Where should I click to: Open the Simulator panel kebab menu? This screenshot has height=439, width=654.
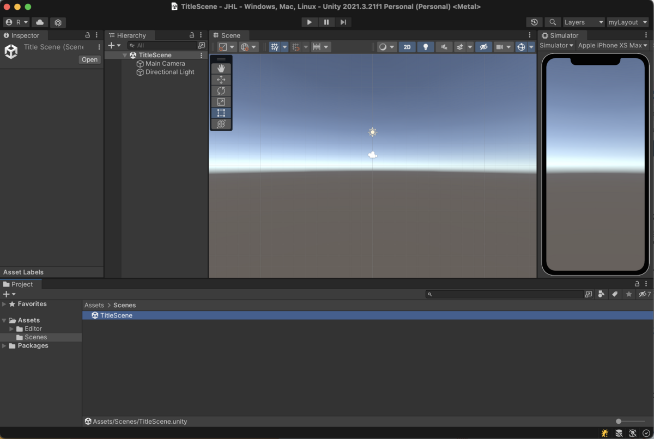(646, 35)
